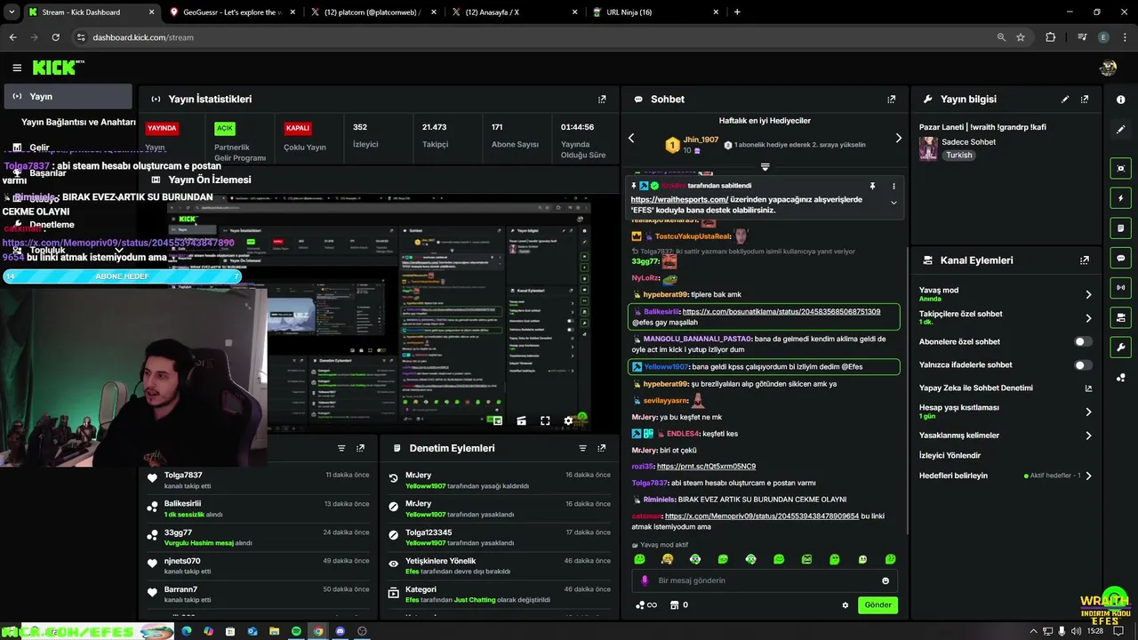Image resolution: width=1138 pixels, height=640 pixels.
Task: Click the info icon in the right sidebar
Action: pos(1121,100)
